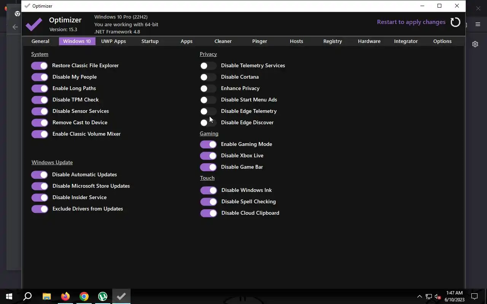Show hidden tray icons chevron
Screen dimensions: 487x304
click(420, 296)
